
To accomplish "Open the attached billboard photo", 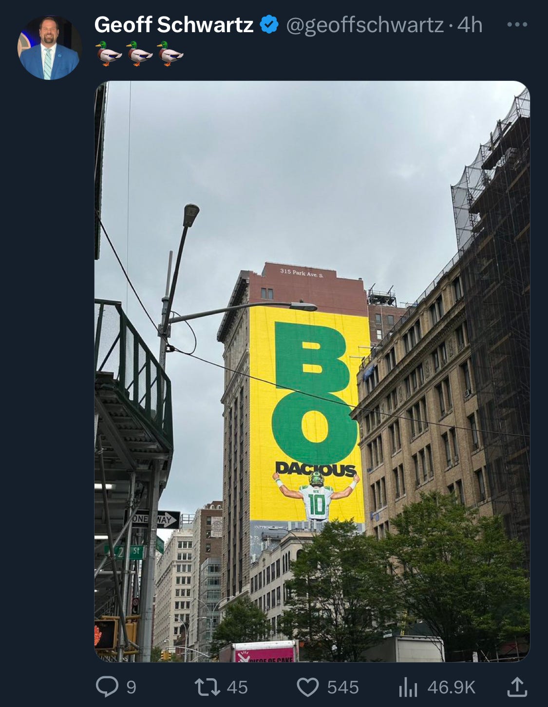I will tap(312, 371).
